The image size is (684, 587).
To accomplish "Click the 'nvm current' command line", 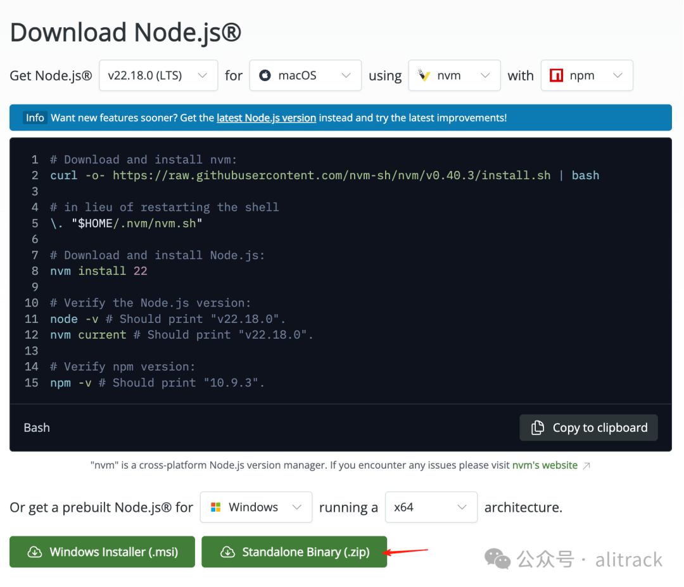I will point(182,334).
